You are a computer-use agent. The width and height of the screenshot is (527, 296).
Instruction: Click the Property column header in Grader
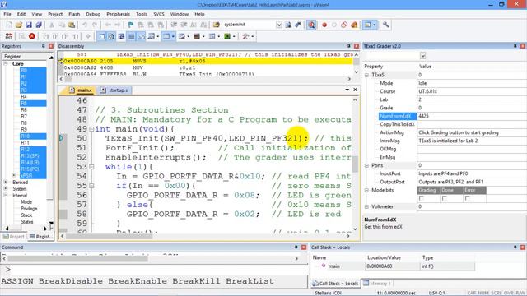[373, 67]
